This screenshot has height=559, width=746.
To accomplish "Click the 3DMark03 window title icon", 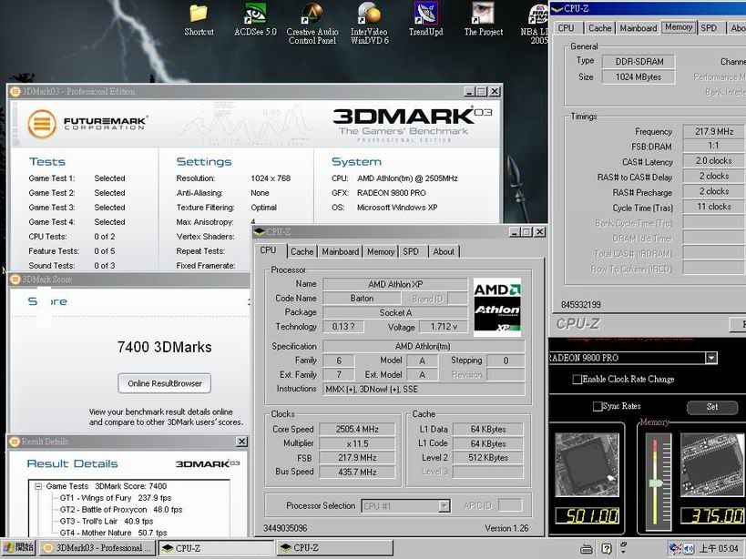I will pos(15,91).
